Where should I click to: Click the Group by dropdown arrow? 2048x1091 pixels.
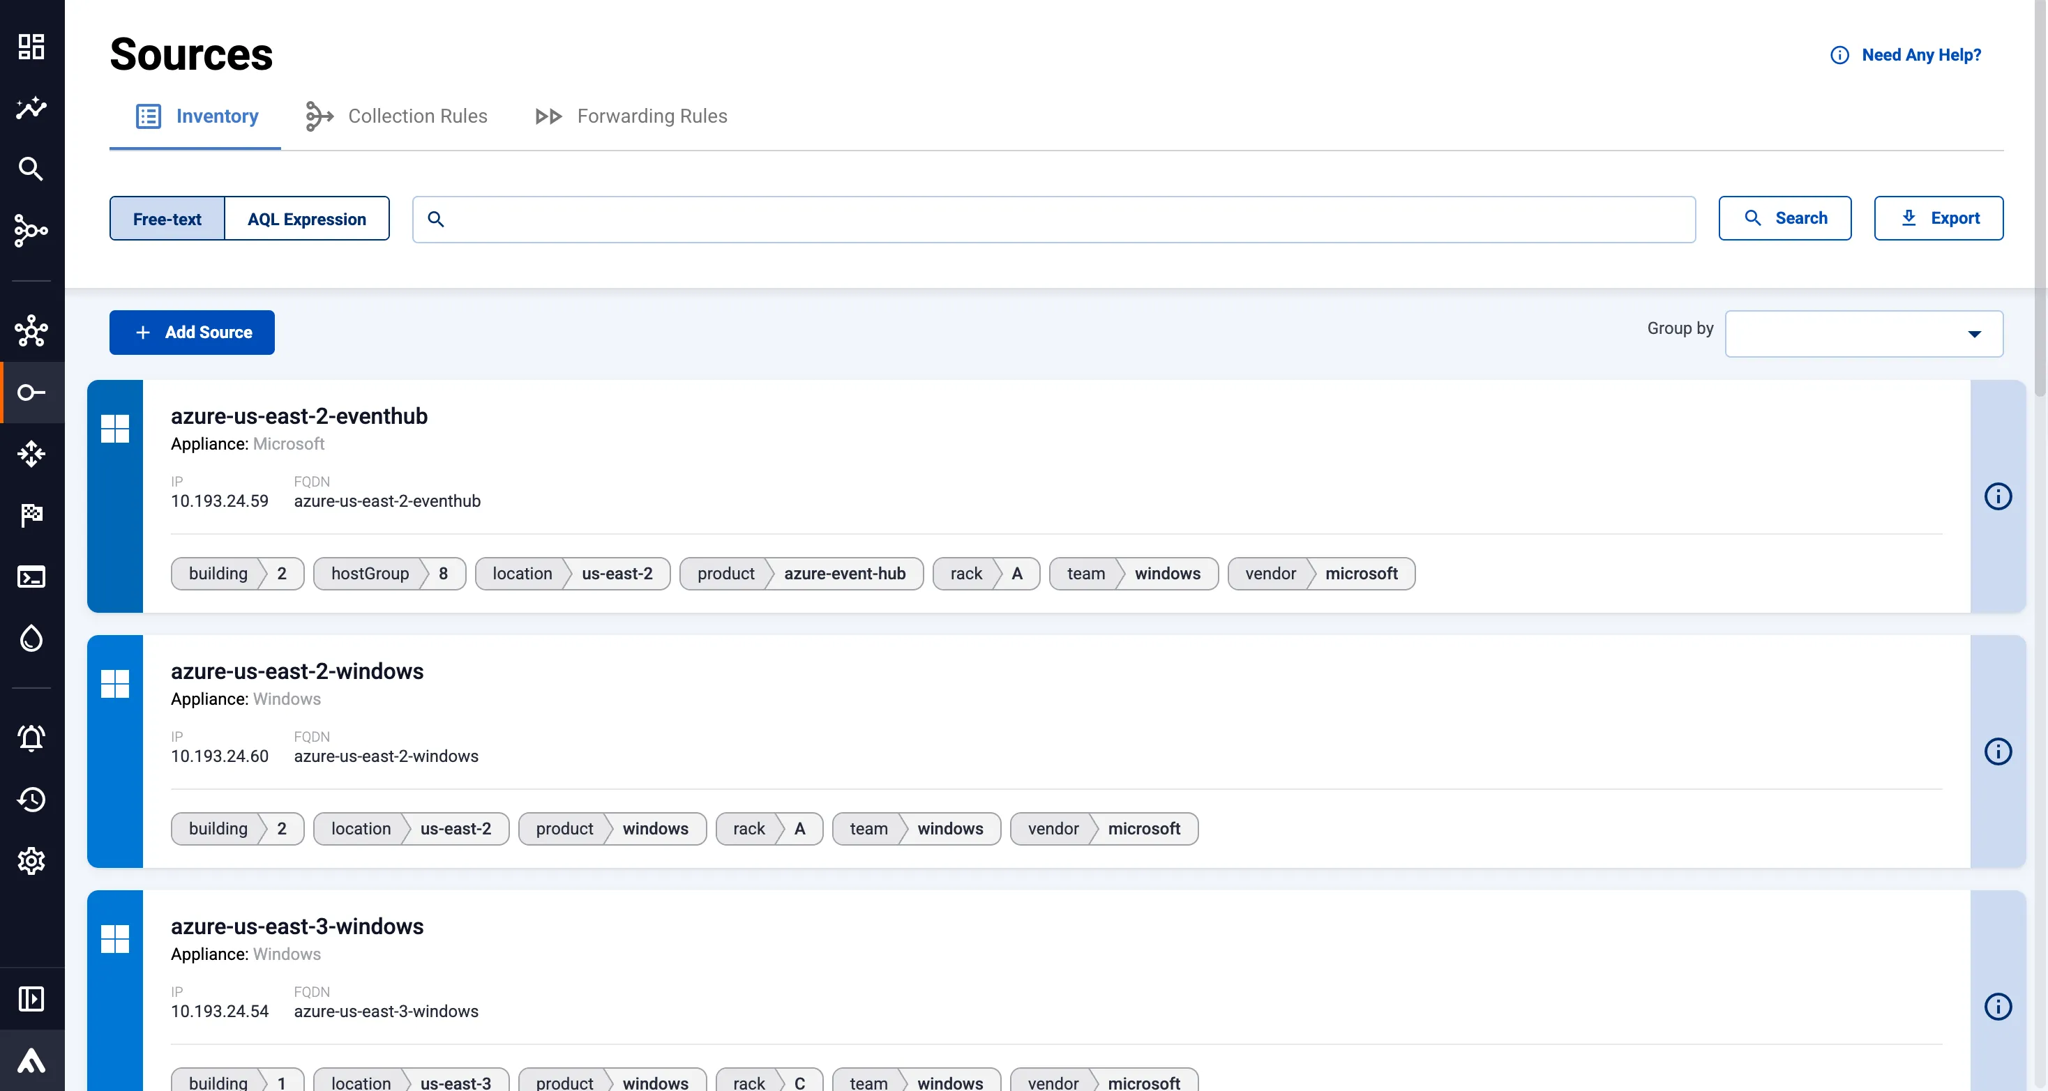(x=1974, y=334)
